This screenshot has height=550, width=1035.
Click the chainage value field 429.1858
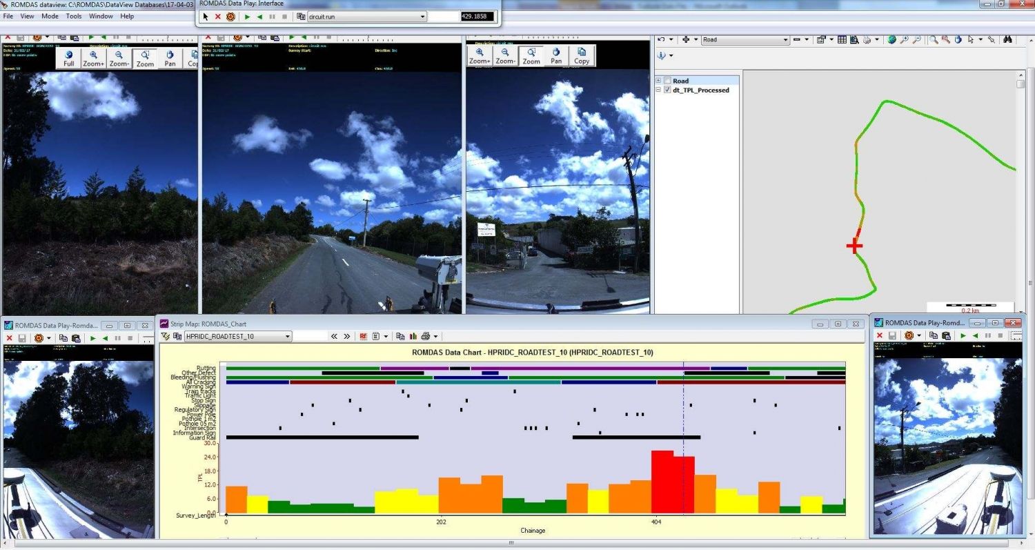[477, 17]
